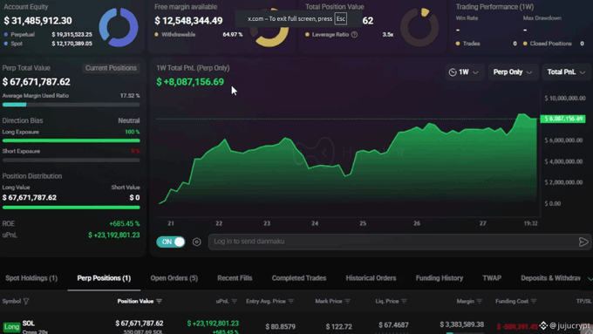Screen dimensions: 593x334
Task: Click the Mark Price sort icon
Action: pyautogui.click(x=348, y=302)
